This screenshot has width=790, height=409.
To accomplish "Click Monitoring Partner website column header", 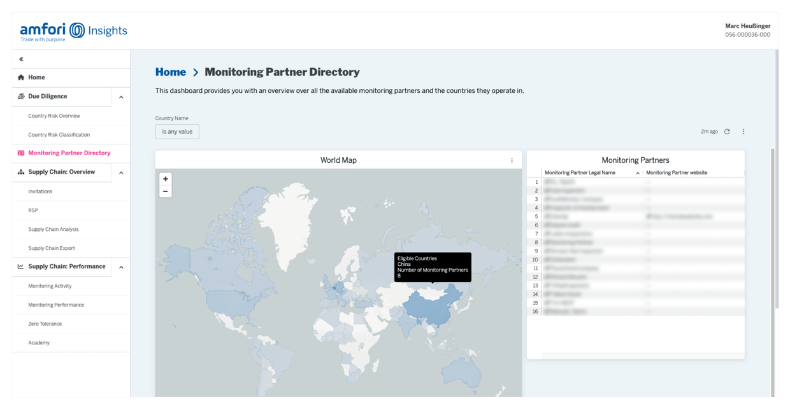I will 677,173.
